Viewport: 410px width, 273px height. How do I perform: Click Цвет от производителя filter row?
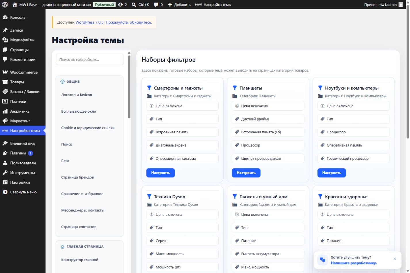268,159
